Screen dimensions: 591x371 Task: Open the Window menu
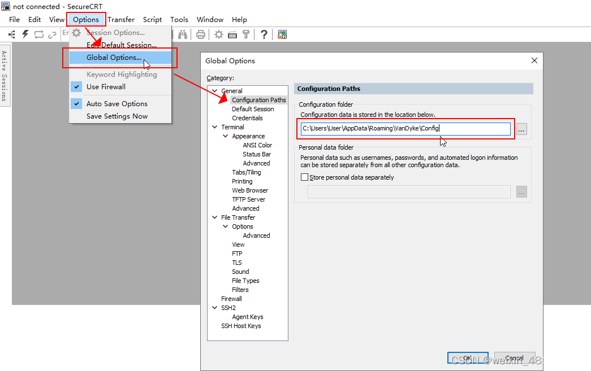(x=210, y=20)
